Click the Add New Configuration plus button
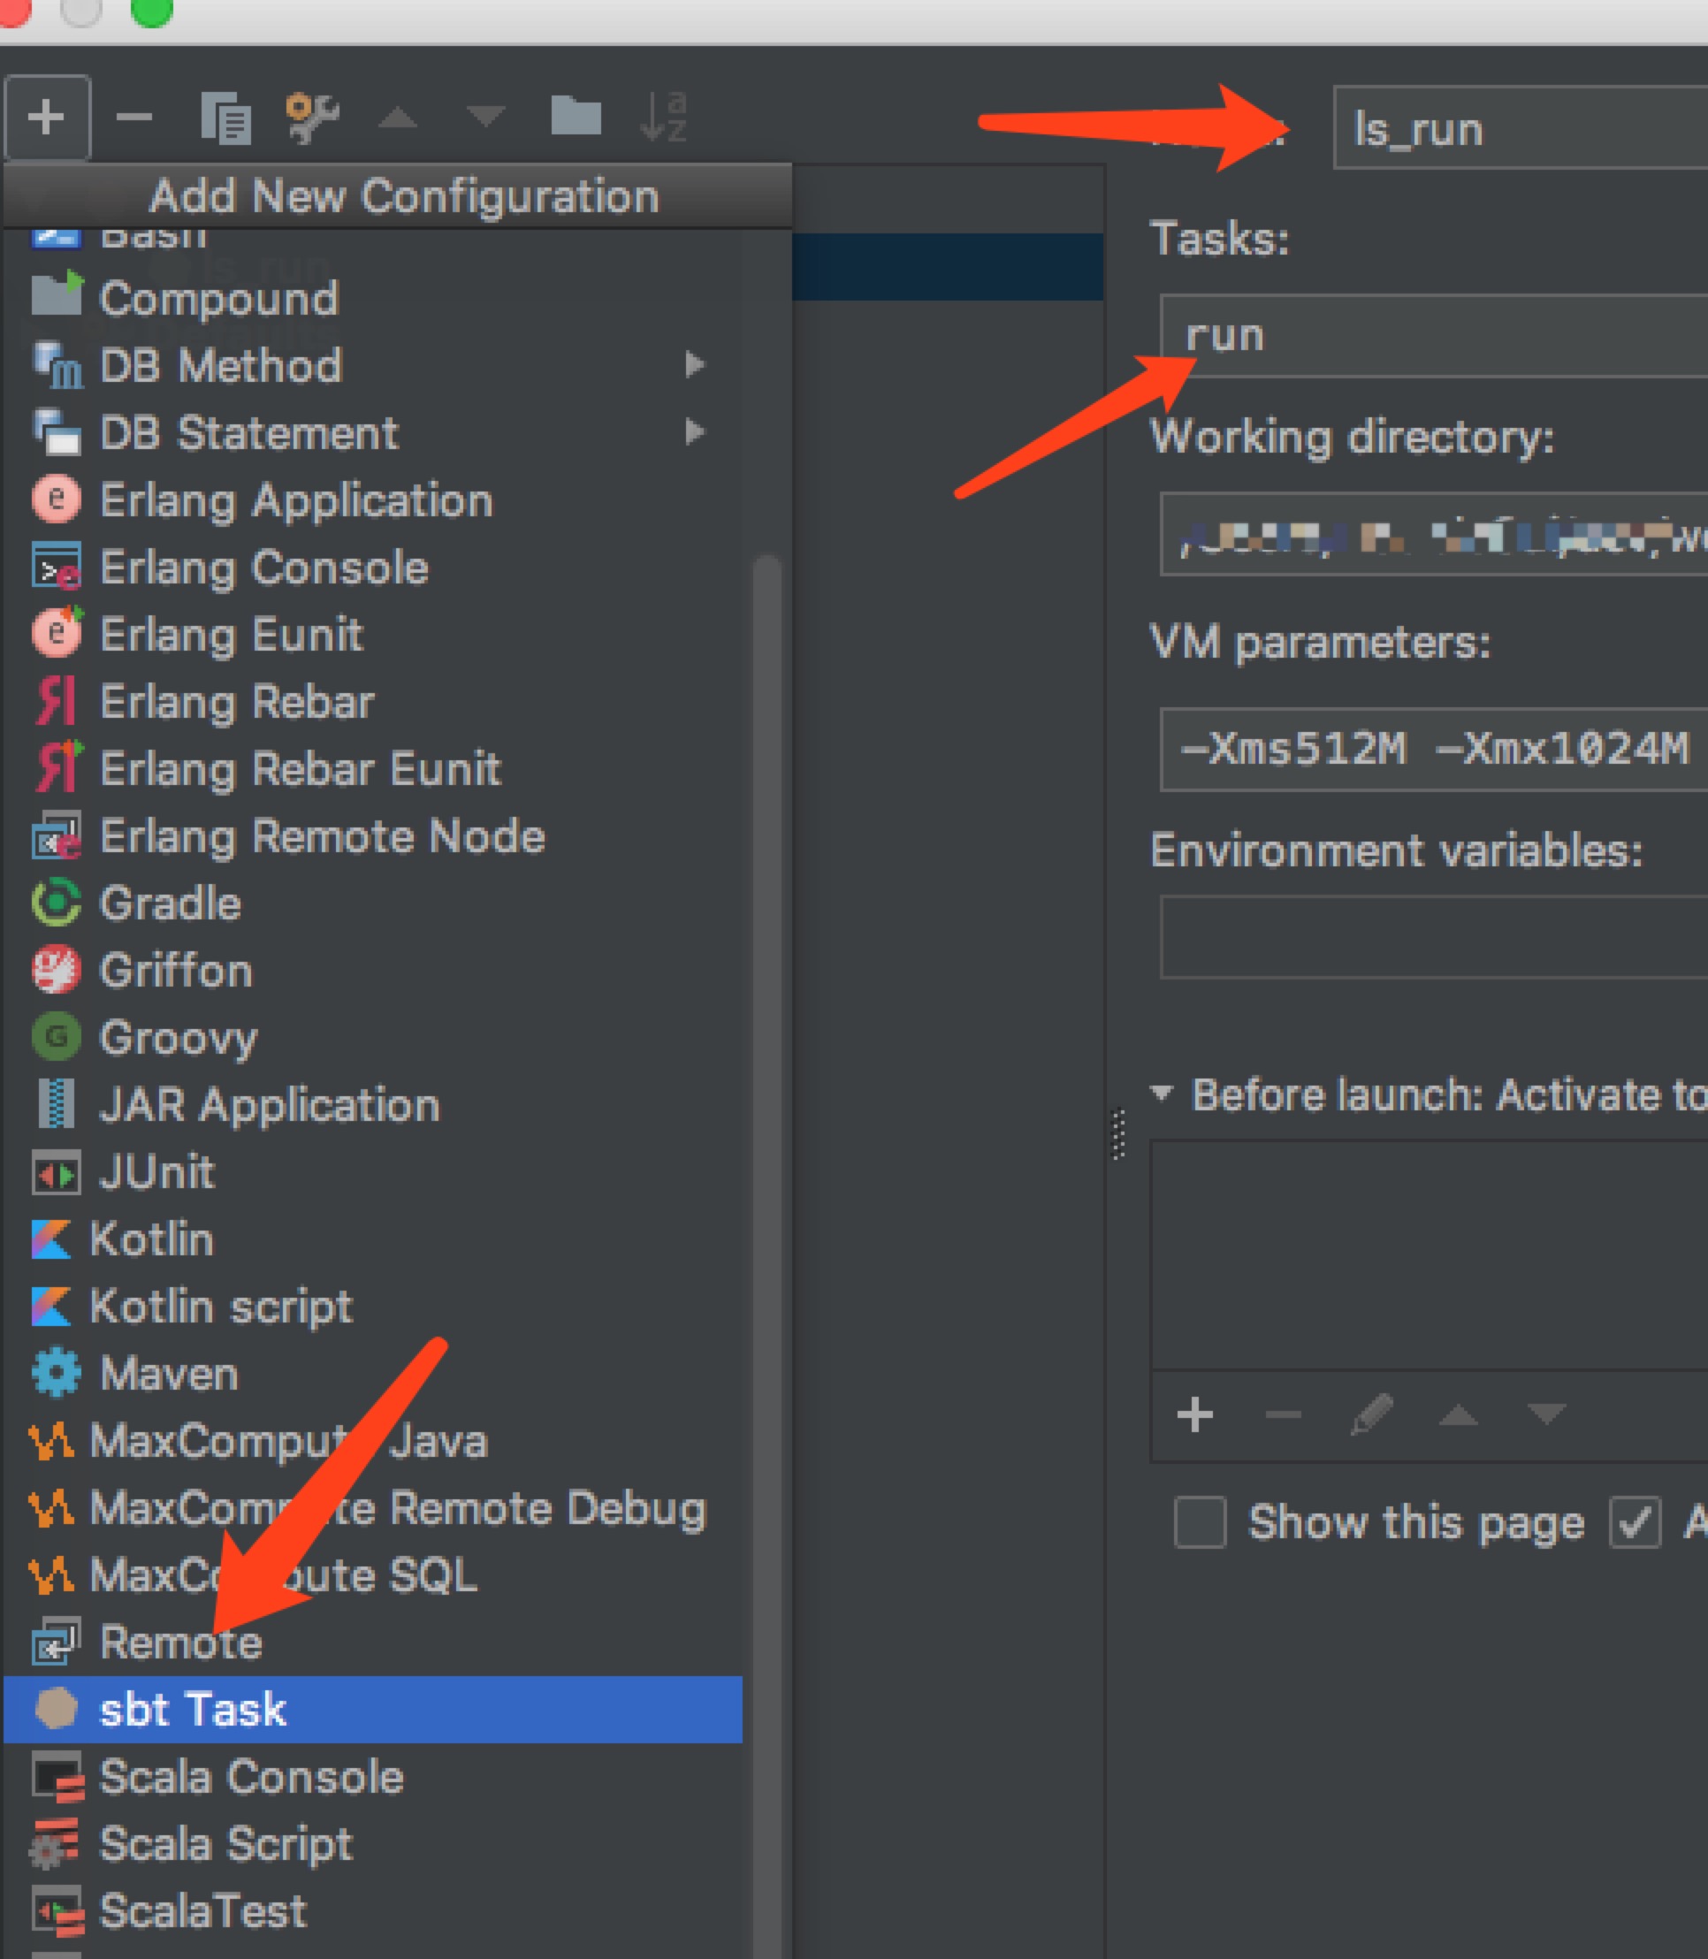Viewport: 1708px width, 1959px height. [47, 118]
